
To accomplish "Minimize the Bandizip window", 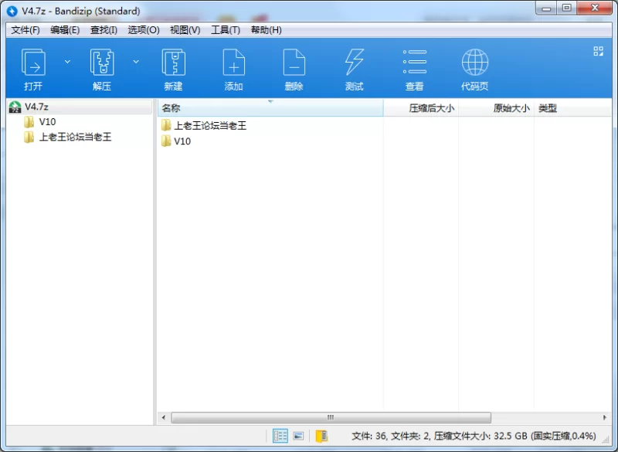I will tap(546, 8).
